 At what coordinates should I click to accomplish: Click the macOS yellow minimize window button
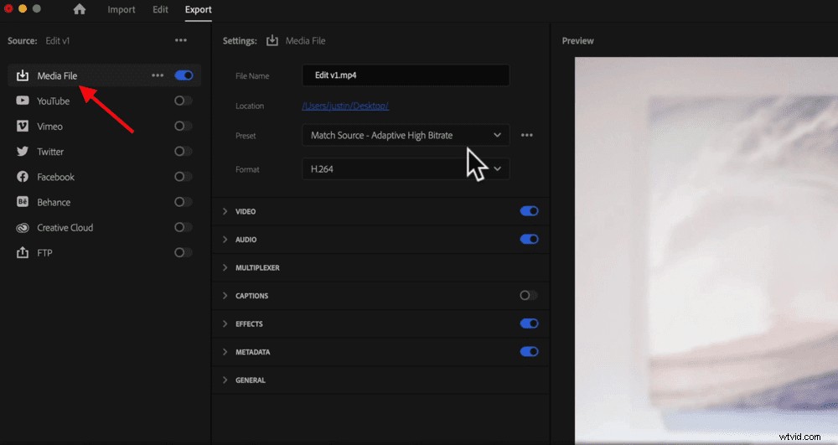23,8
